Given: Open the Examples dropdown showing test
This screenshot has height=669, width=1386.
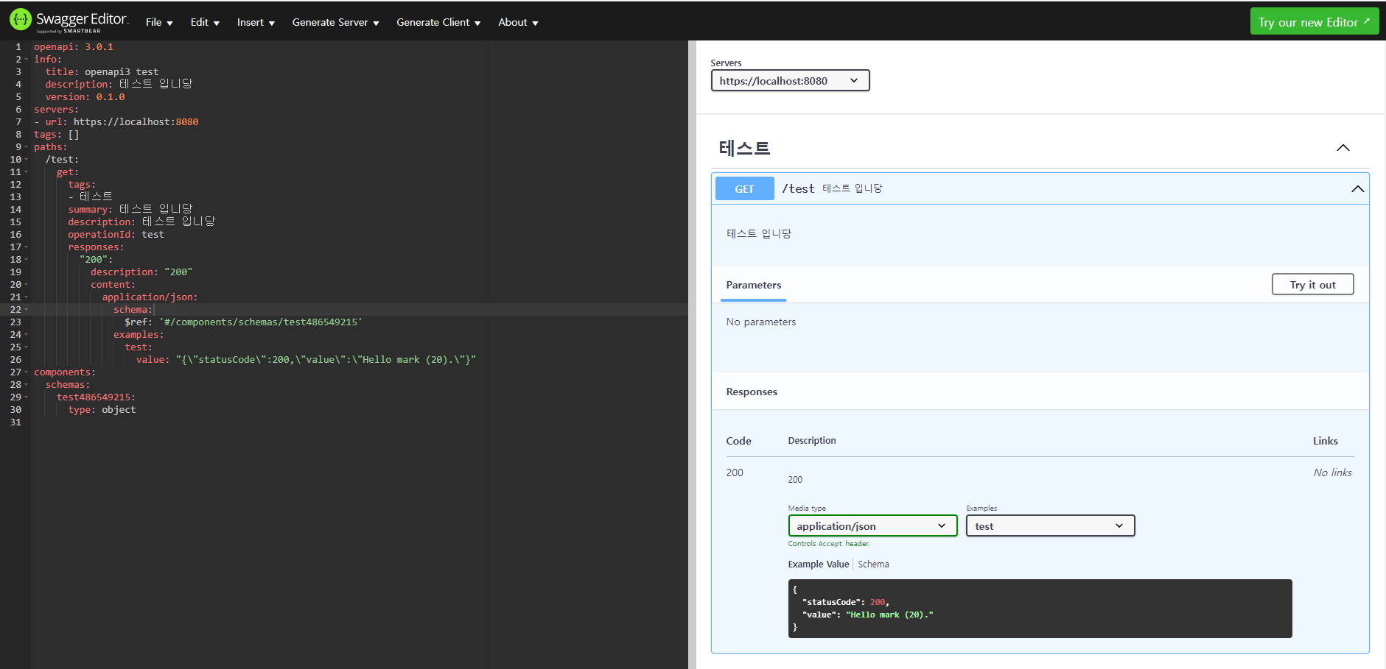Looking at the screenshot, I should 1050,525.
